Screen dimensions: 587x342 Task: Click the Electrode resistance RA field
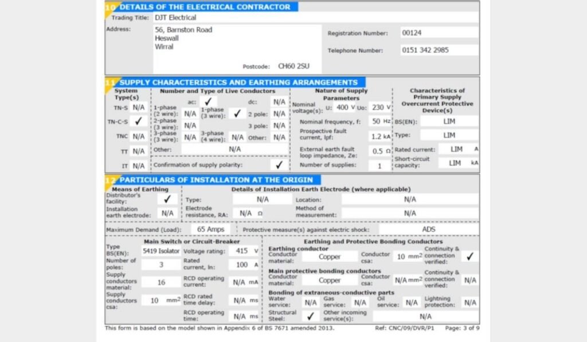coord(249,213)
